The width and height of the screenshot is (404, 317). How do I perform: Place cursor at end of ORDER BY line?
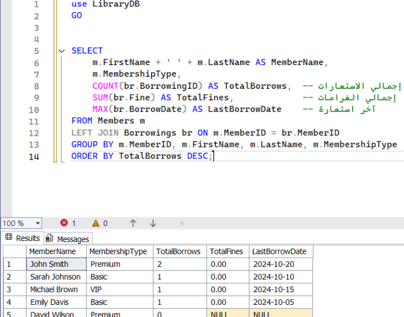click(214, 156)
